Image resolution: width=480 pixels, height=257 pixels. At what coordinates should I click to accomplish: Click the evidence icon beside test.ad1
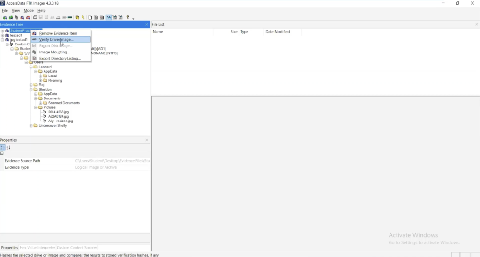(x=7, y=35)
